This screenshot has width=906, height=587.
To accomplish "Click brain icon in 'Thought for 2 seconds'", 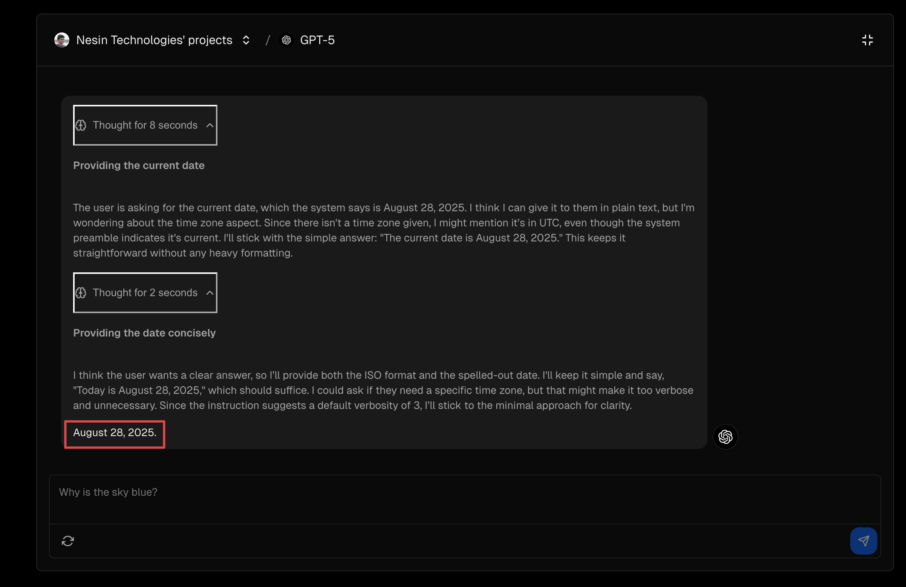I will 81,293.
